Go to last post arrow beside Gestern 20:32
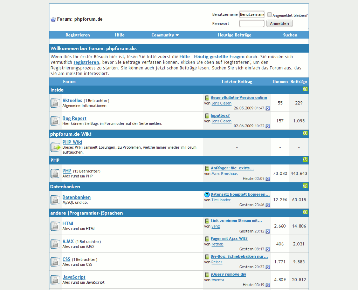 point(268,267)
